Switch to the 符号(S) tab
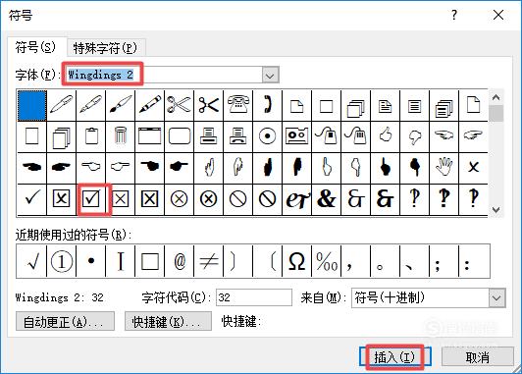 35,48
